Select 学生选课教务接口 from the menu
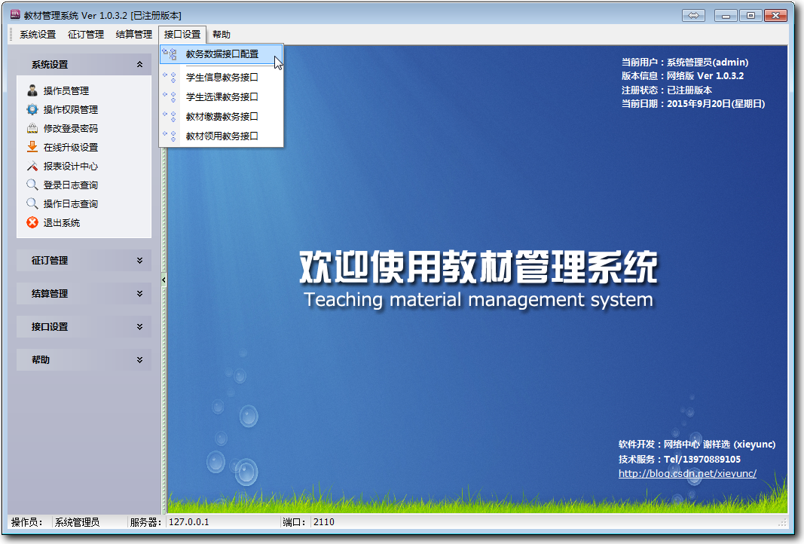Viewport: 804px width, 544px height. [x=221, y=97]
